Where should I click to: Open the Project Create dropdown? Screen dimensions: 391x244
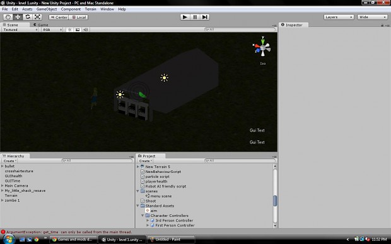coord(146,161)
